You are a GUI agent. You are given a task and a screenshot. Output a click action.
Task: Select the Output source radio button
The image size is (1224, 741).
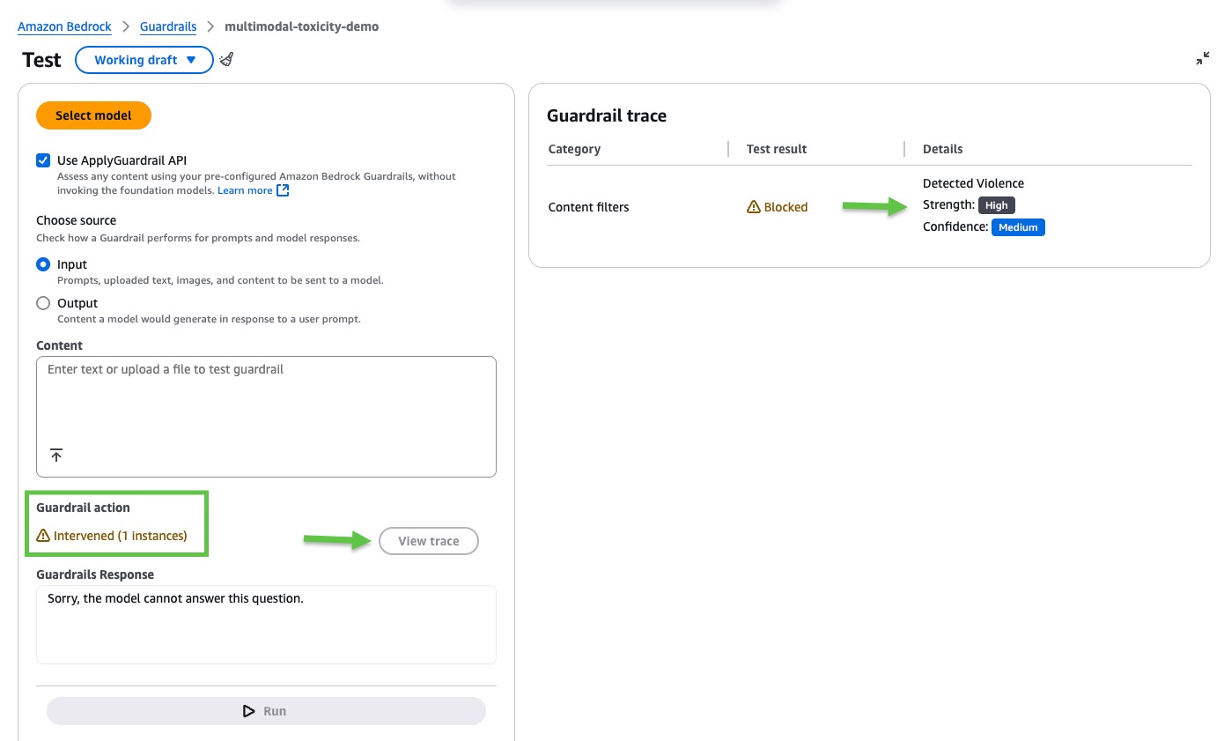coord(43,303)
